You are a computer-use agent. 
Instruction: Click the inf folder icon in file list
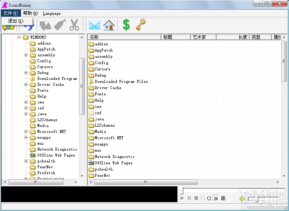pyautogui.click(x=91, y=113)
